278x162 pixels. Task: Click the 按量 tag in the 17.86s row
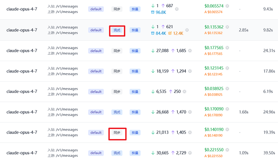pos(135,71)
